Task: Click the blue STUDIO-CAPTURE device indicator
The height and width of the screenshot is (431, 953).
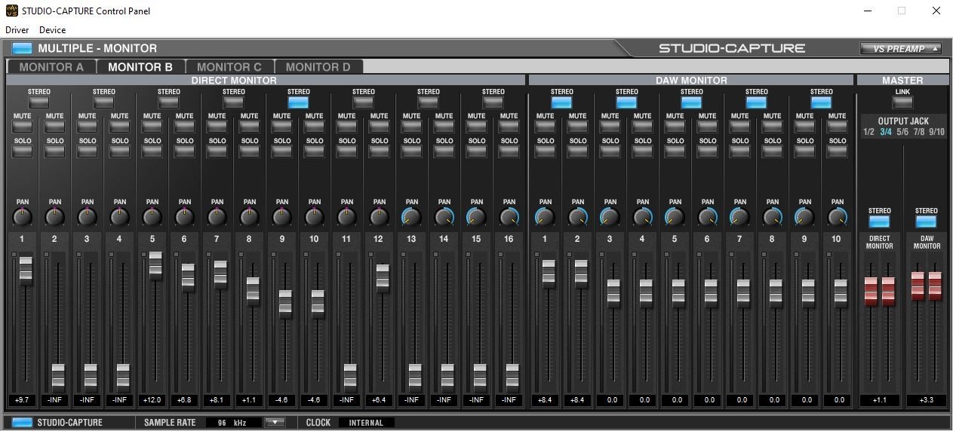Action: tap(23, 422)
